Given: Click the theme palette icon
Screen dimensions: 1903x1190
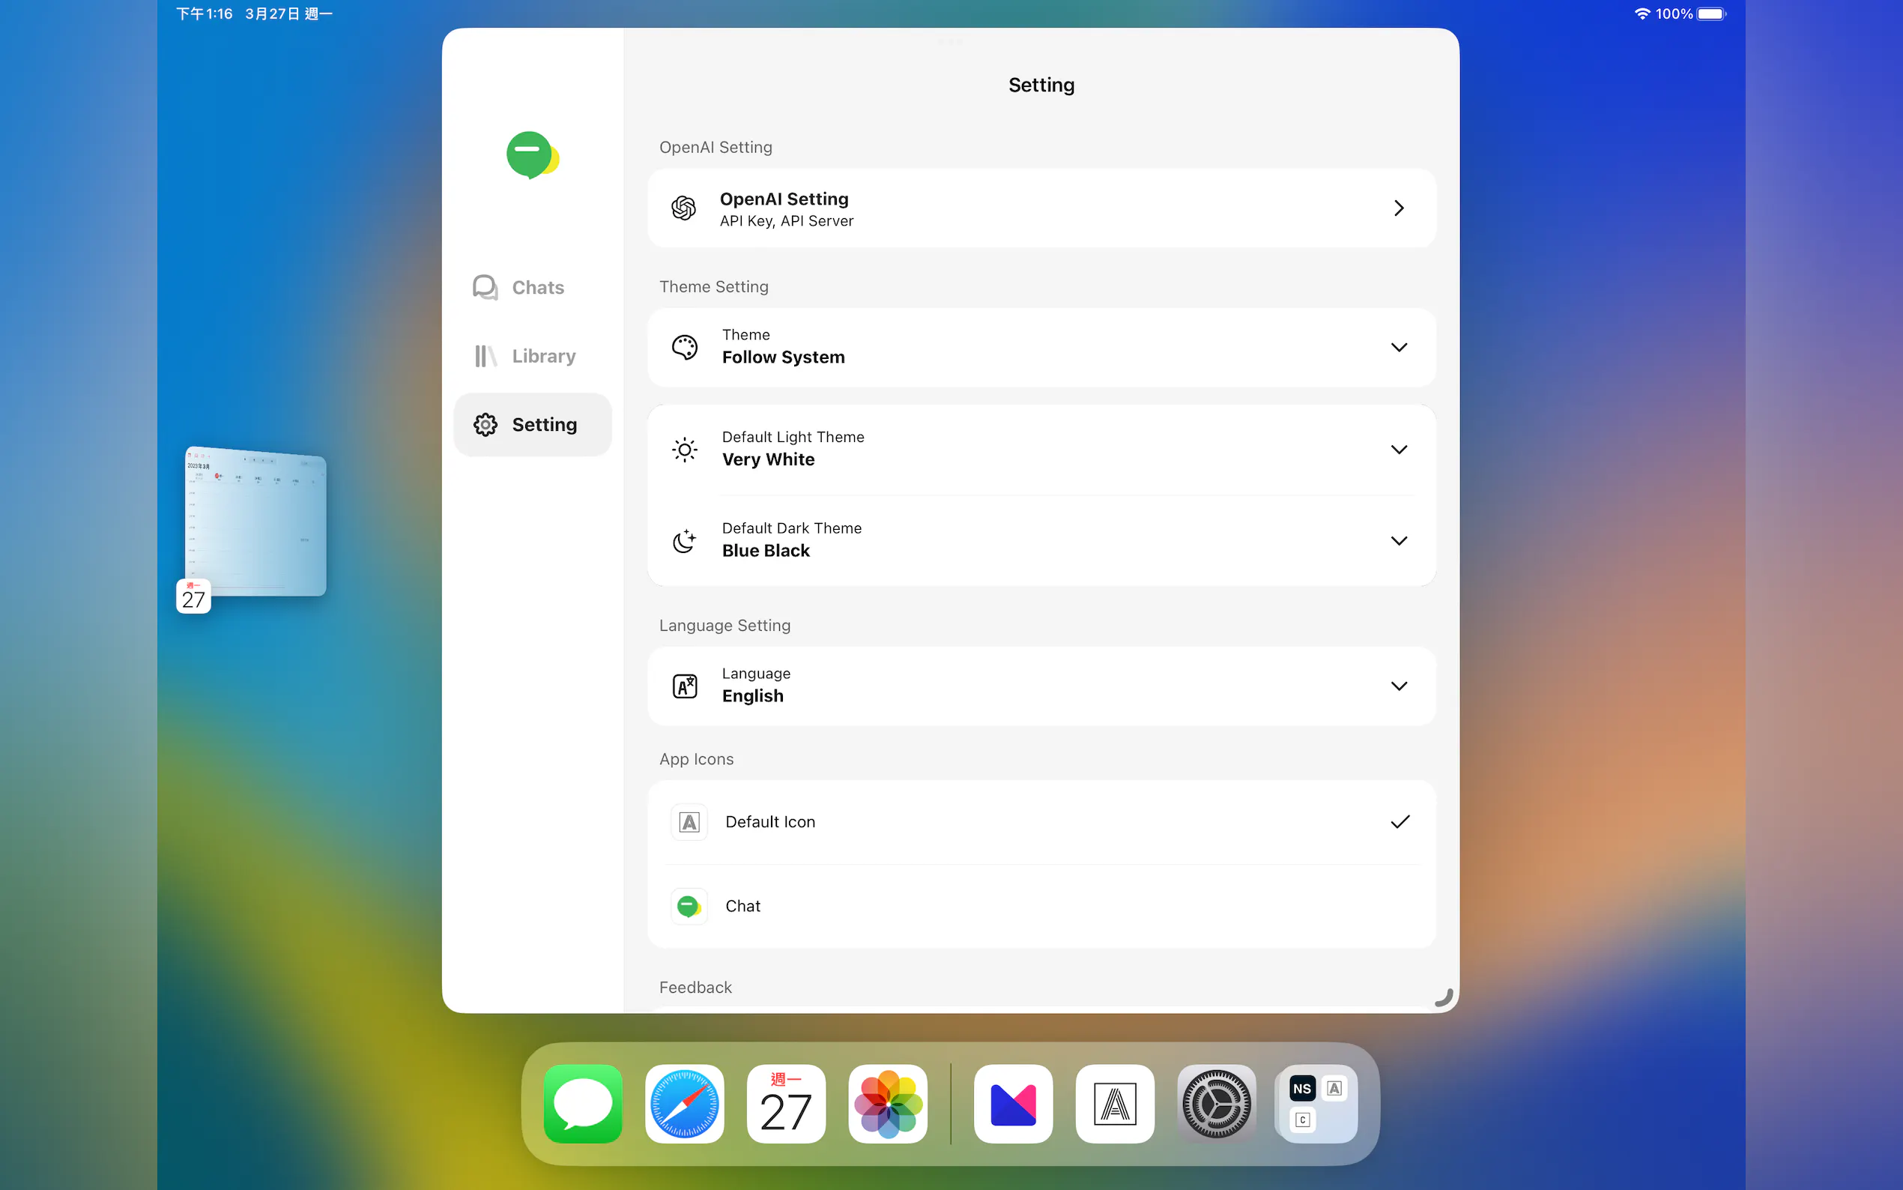Looking at the screenshot, I should (685, 347).
